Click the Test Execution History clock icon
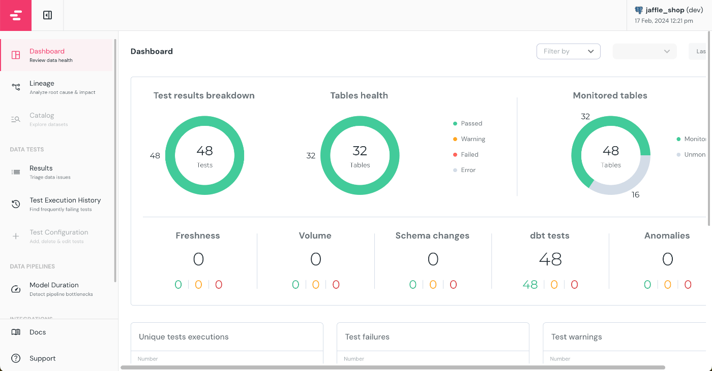Screen dimensions: 712x371 pyautogui.click(x=16, y=204)
